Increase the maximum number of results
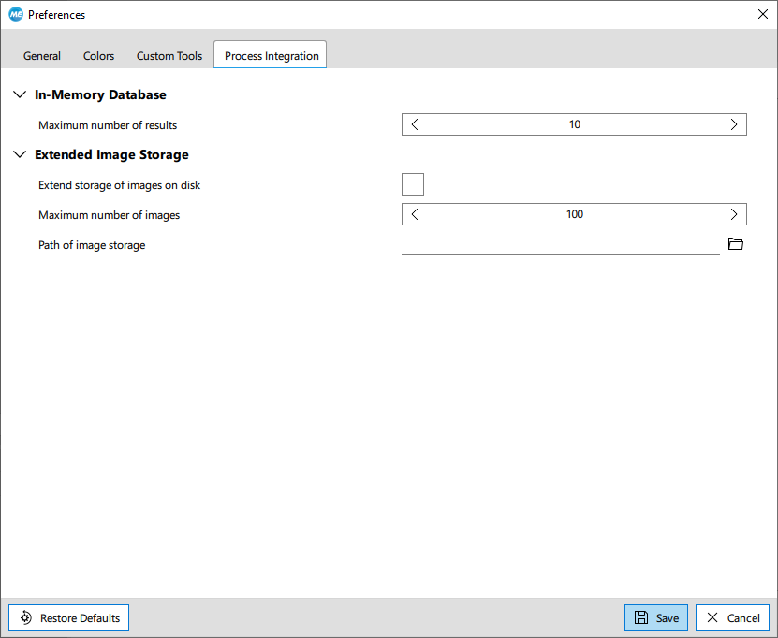This screenshot has width=778, height=638. [734, 124]
